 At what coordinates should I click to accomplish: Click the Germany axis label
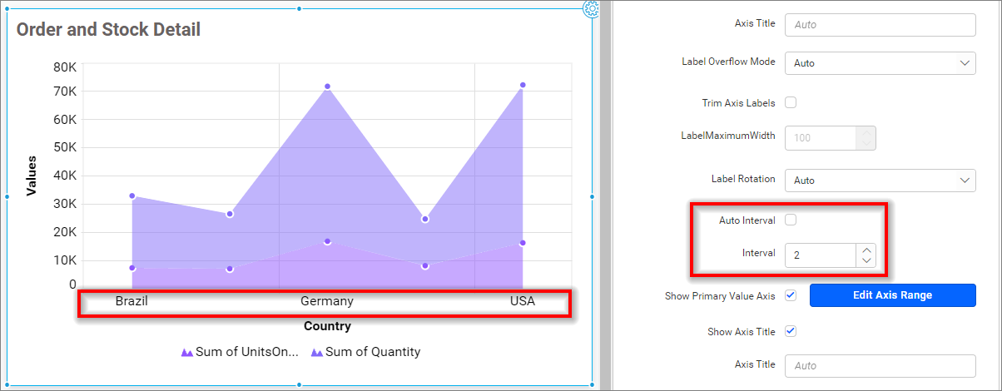click(327, 301)
